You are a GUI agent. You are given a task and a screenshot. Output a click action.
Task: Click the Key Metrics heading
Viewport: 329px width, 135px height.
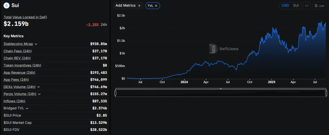click(x=13, y=36)
